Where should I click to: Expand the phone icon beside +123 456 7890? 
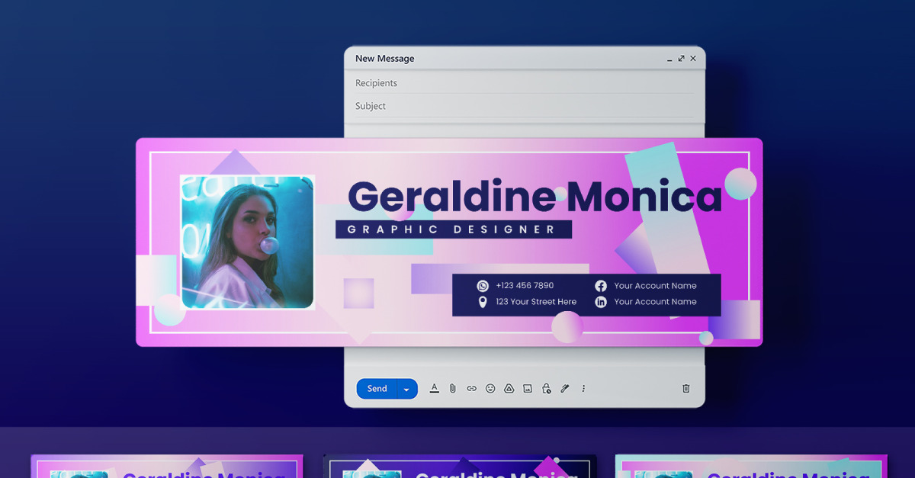tap(483, 286)
